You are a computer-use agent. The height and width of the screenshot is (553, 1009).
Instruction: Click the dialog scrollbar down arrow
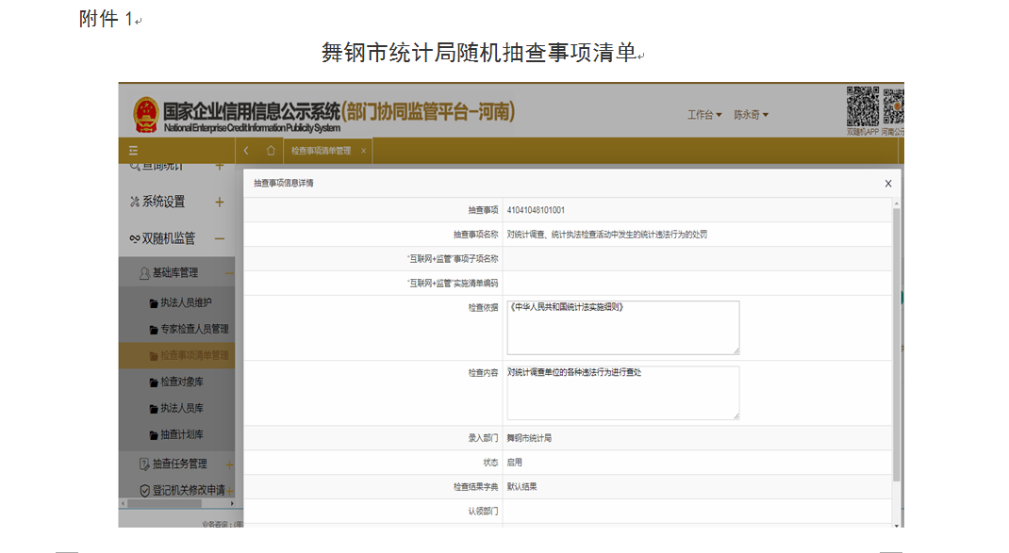[897, 526]
